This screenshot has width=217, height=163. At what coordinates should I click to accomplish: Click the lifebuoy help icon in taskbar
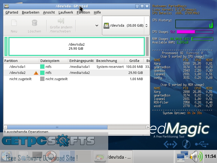tap(51, 157)
